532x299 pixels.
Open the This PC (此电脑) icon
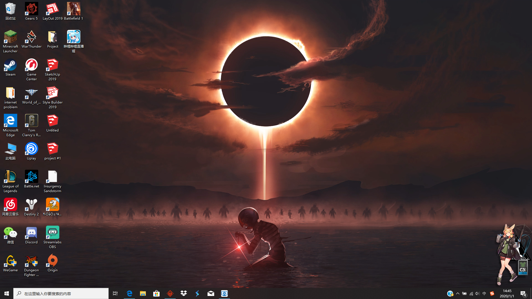[11, 151]
